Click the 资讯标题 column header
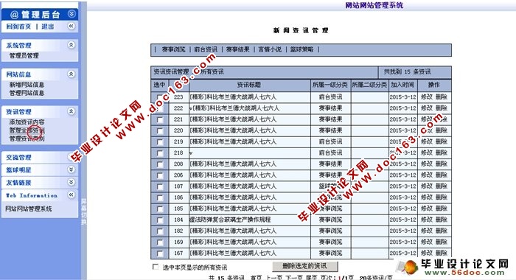The height and width of the screenshot is (280, 516). pyautogui.click(x=249, y=85)
